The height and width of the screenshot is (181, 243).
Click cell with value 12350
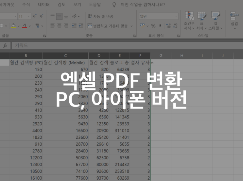(x=99, y=124)
